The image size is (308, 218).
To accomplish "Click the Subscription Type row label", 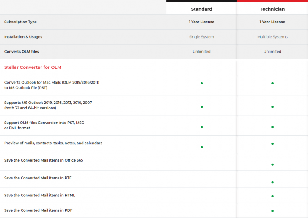I will point(20,22).
